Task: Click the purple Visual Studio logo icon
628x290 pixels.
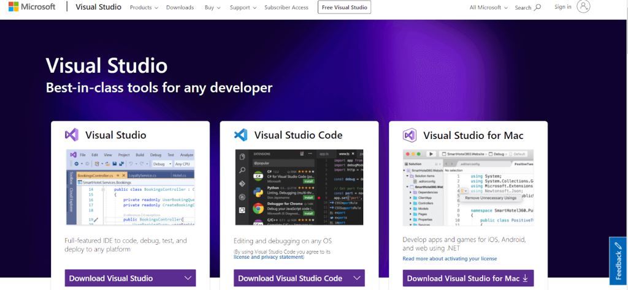Action: (x=72, y=135)
